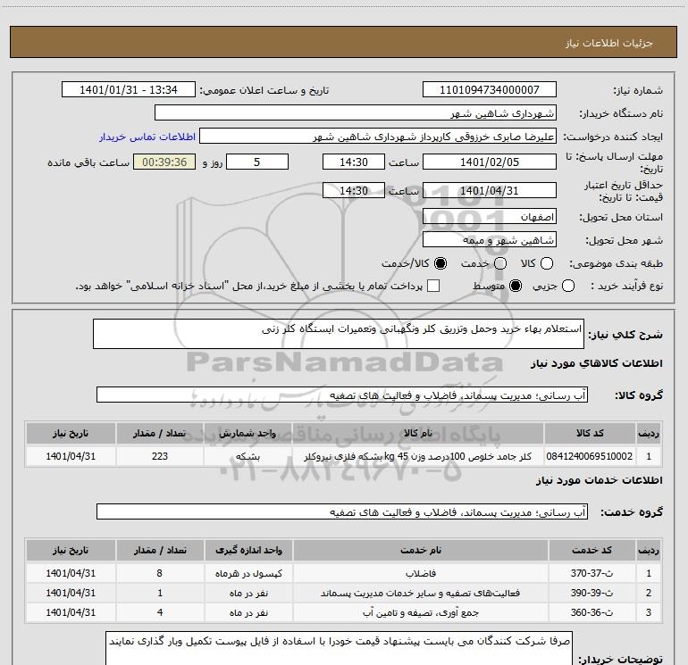The height and width of the screenshot is (665, 688).
Task: Click the نام خدمت column header
Action: pos(420,550)
